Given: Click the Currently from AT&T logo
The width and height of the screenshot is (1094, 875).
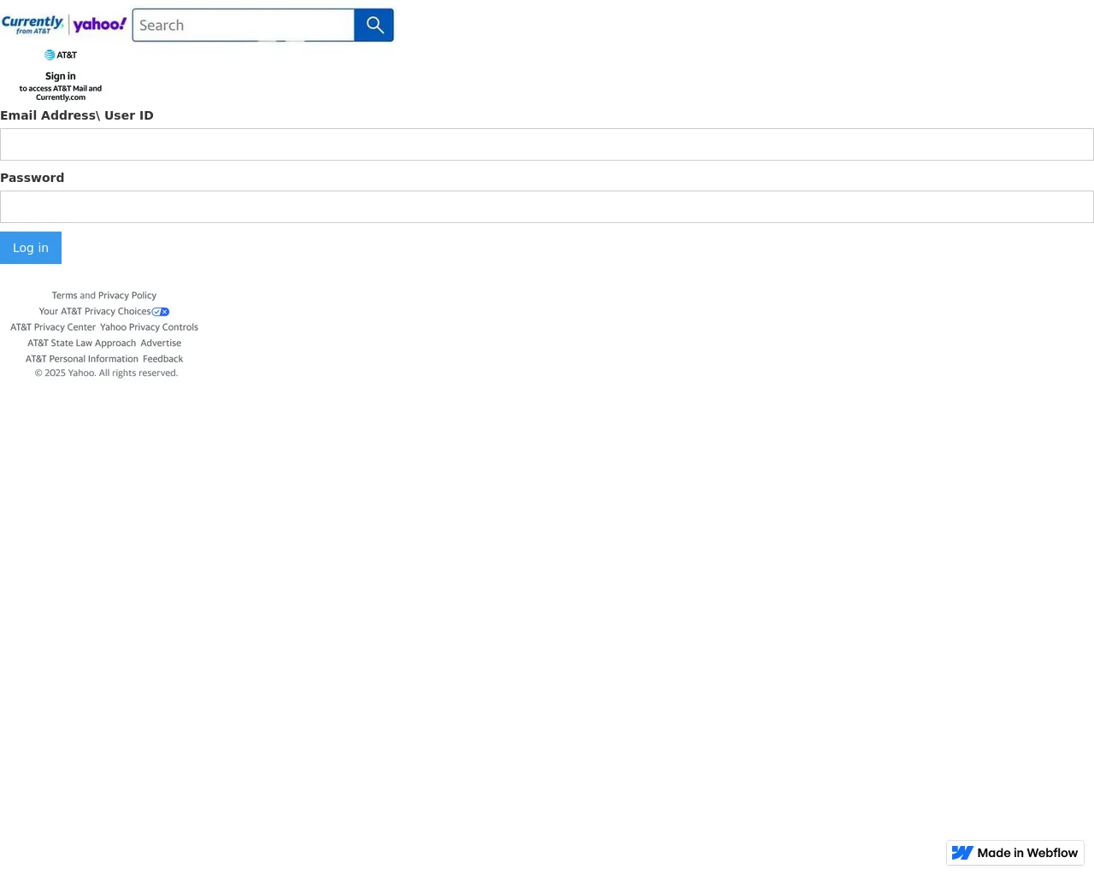Looking at the screenshot, I should coord(32,25).
